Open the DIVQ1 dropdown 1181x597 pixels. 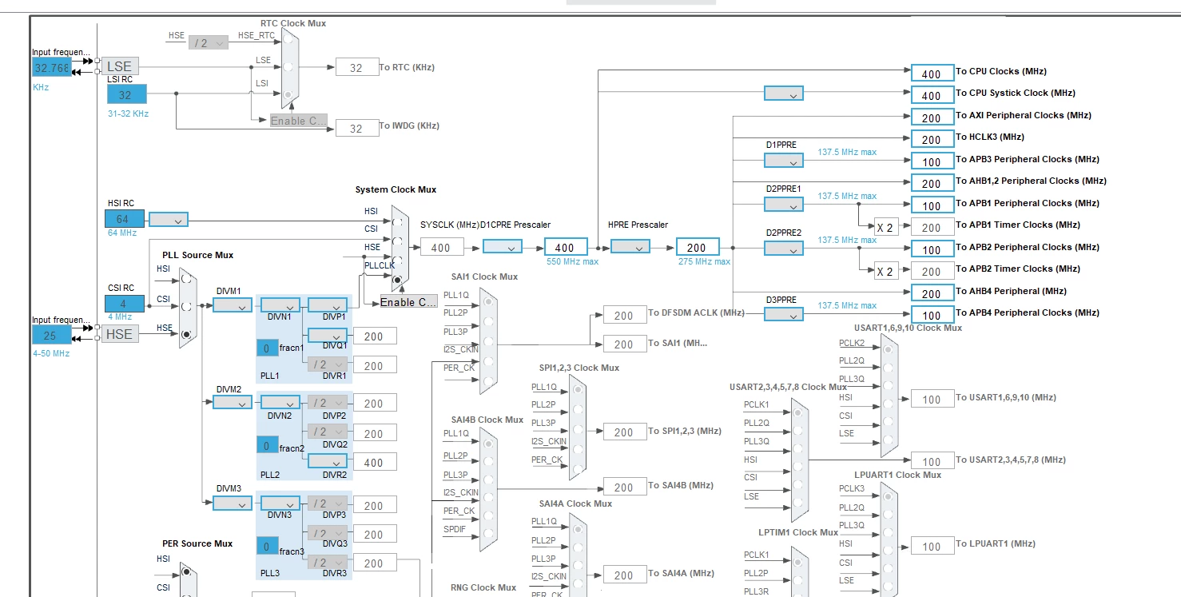(x=328, y=336)
